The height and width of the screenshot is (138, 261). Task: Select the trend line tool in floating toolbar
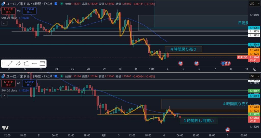10,64
